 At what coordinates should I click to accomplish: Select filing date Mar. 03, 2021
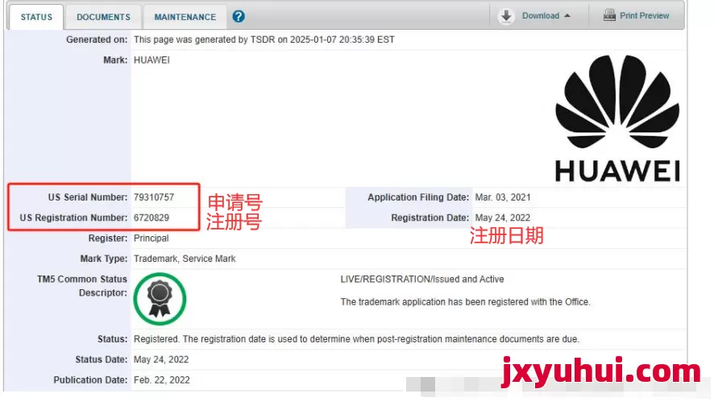(x=503, y=197)
